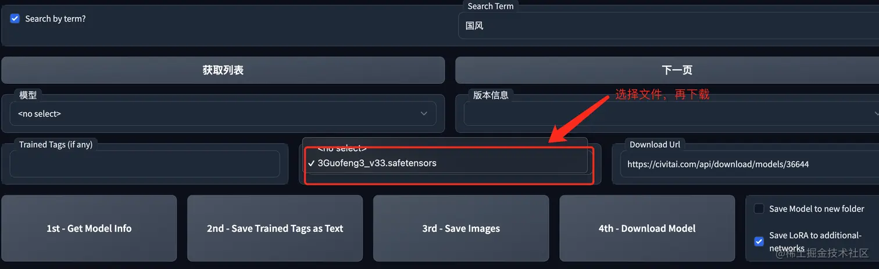The image size is (879, 269).
Task: Click the Download Url field with civitai link
Action: pos(749,164)
